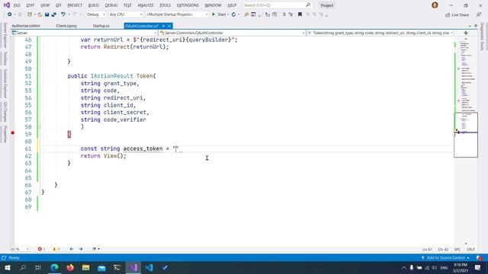Open the PROJECT menu
The height and width of the screenshot is (274, 488).
point(75,5)
